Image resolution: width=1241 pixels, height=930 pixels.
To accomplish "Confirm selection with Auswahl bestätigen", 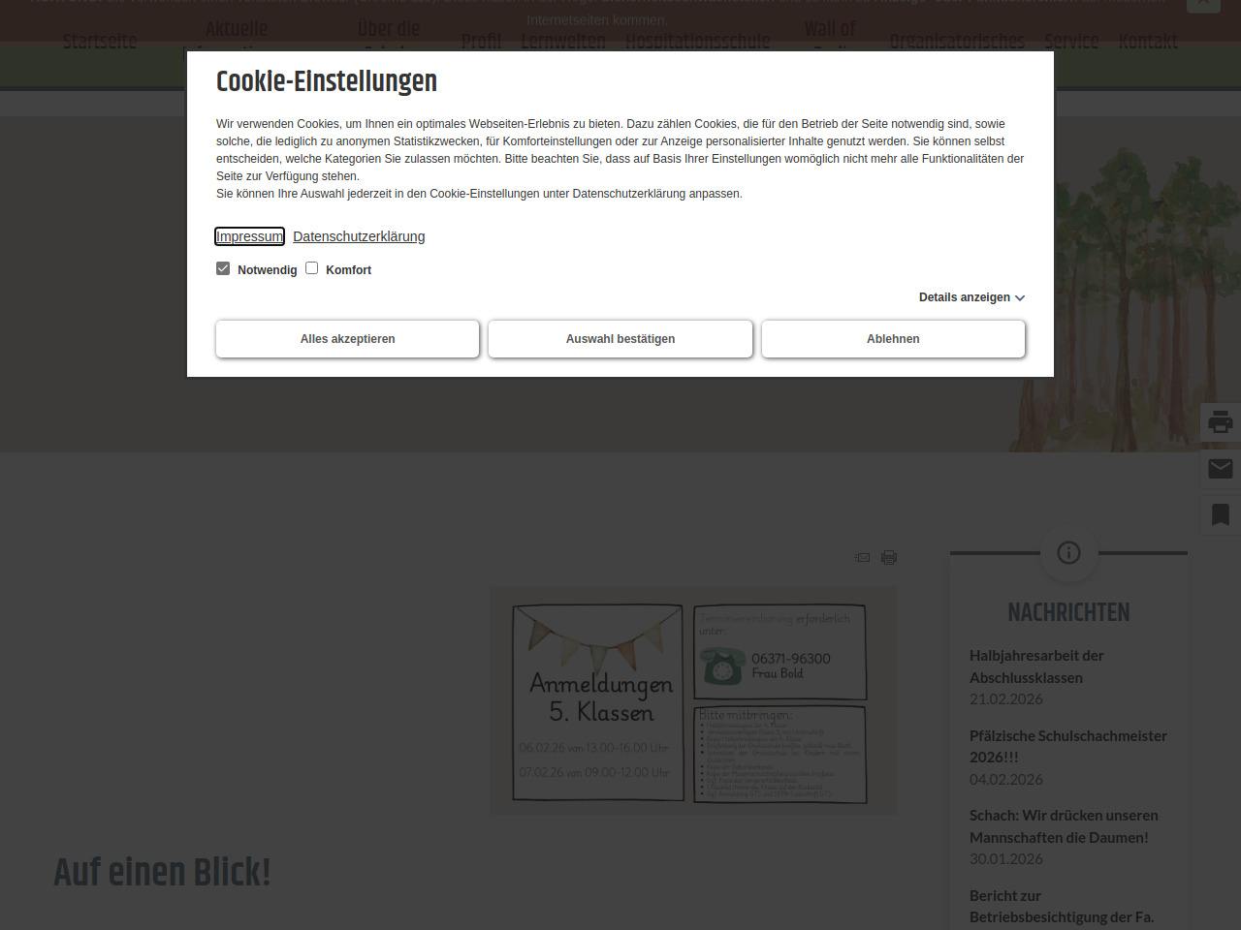I will (620, 339).
